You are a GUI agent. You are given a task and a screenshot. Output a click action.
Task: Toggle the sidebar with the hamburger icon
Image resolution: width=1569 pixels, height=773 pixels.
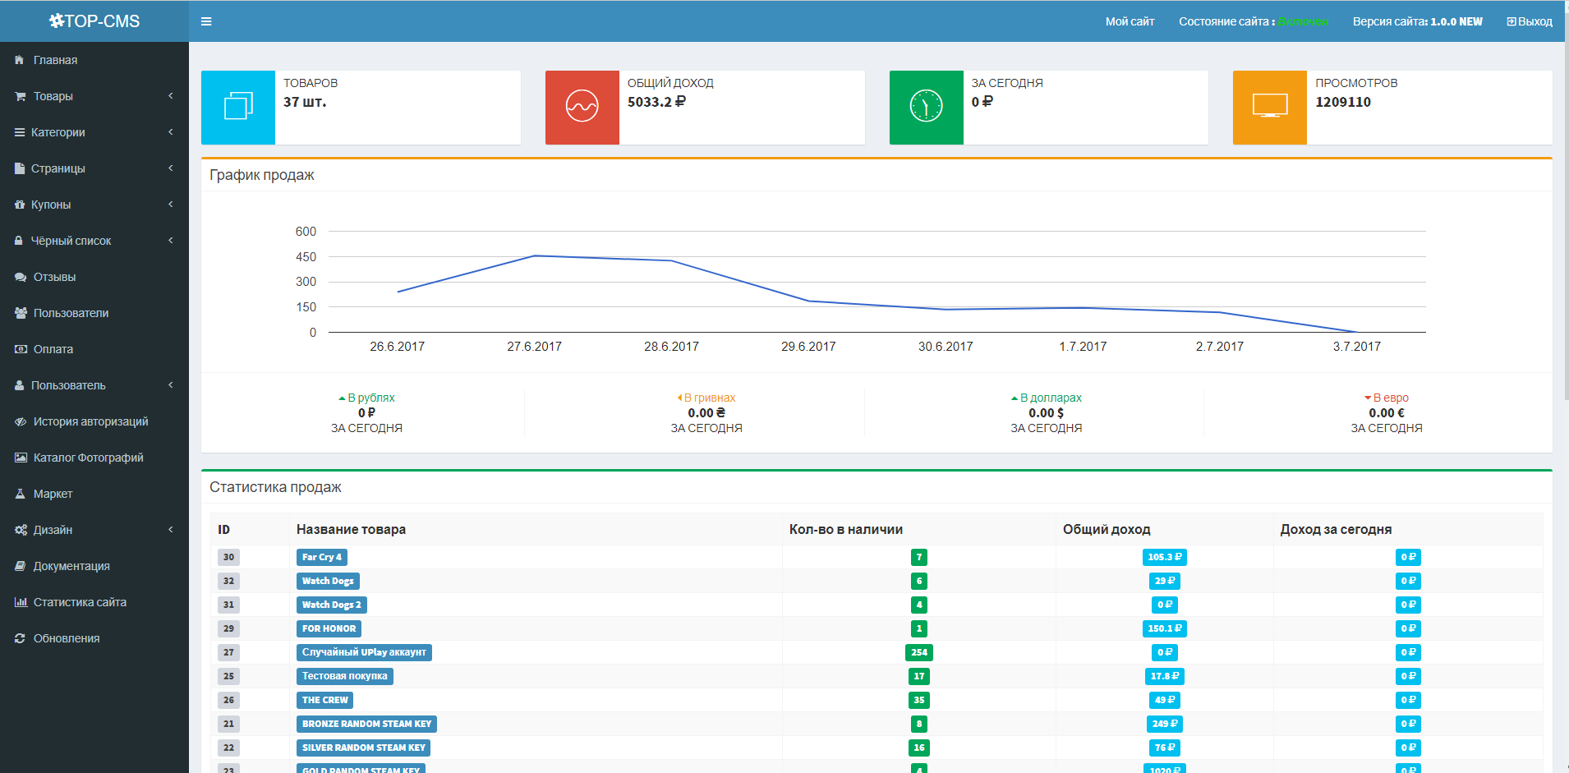point(206,21)
